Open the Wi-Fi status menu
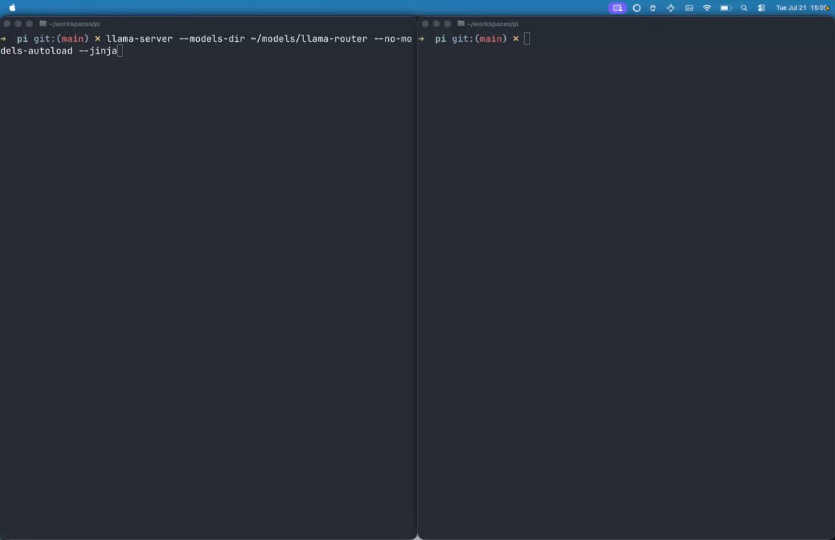Viewport: 835px width, 540px height. click(x=707, y=8)
